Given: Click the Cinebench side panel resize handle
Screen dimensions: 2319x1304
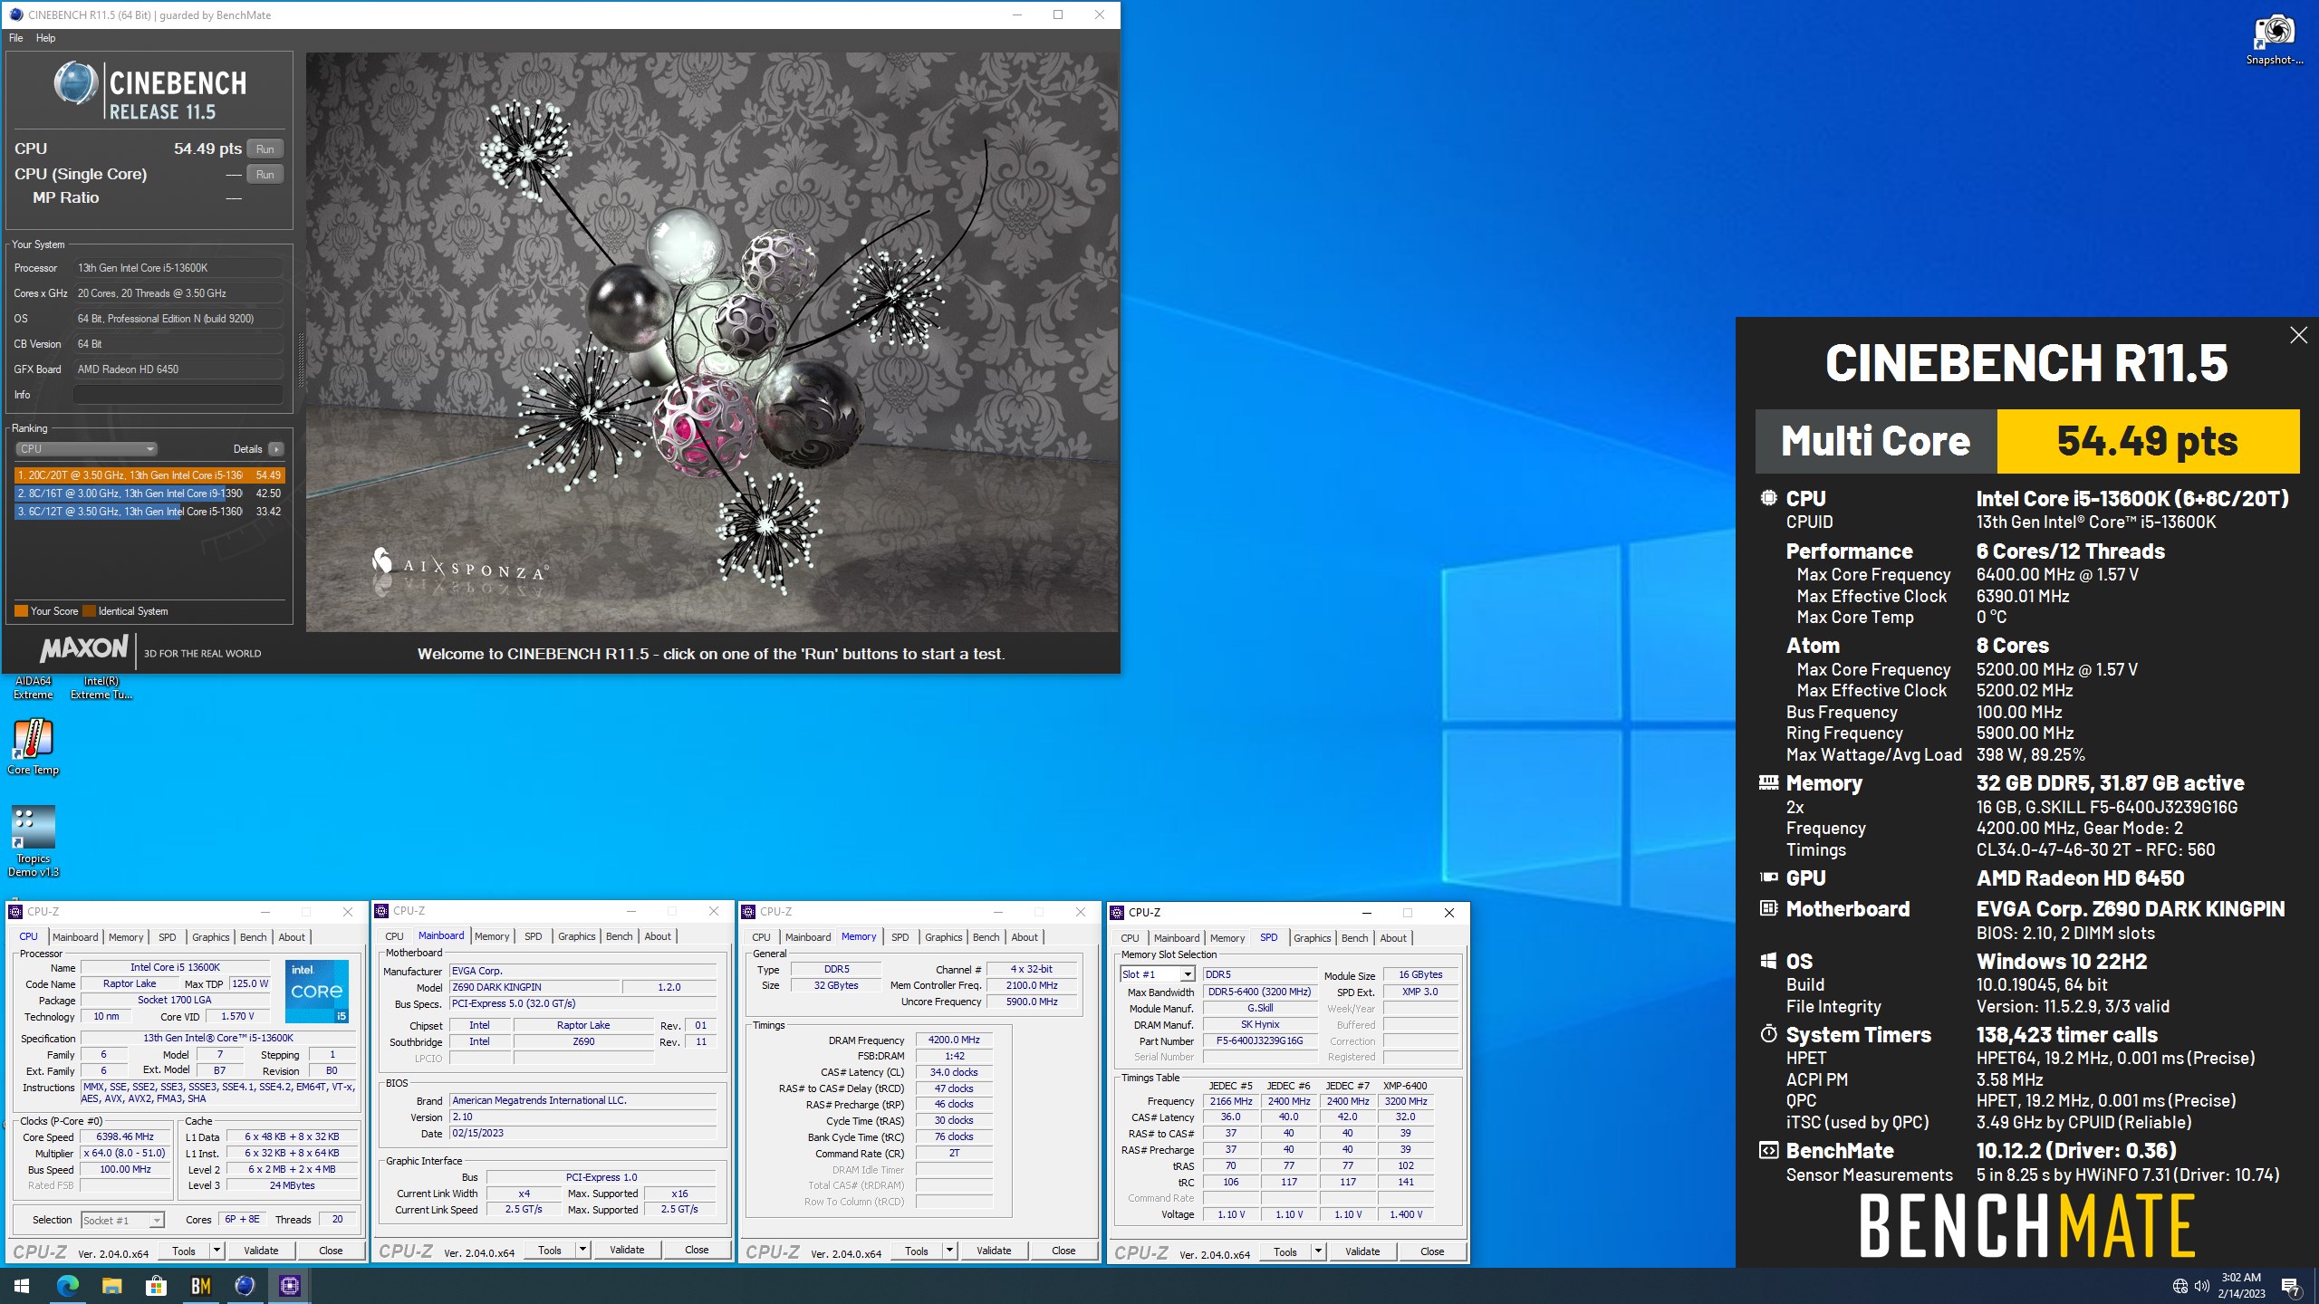Looking at the screenshot, I should (x=300, y=360).
